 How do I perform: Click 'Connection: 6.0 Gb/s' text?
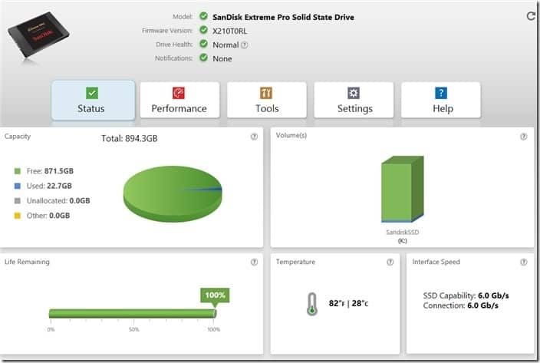(x=460, y=305)
